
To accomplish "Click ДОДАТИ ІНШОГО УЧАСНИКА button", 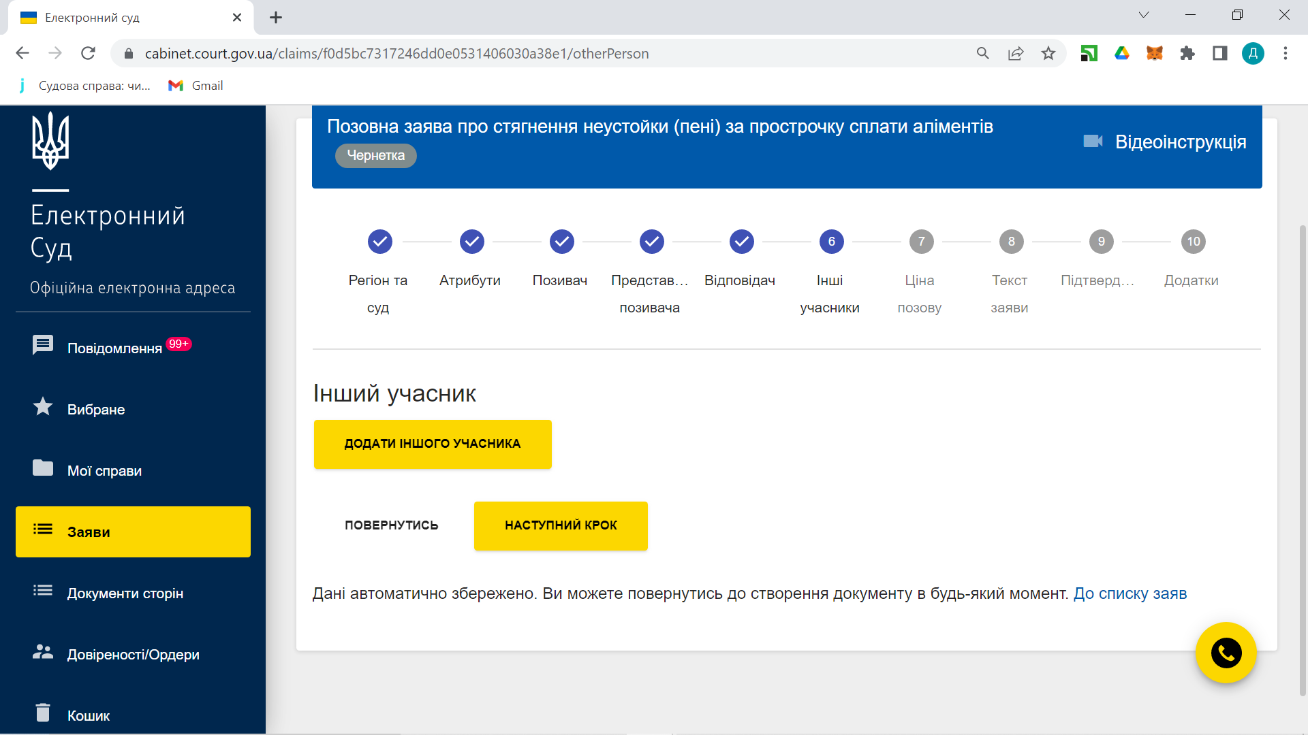I will 432,444.
